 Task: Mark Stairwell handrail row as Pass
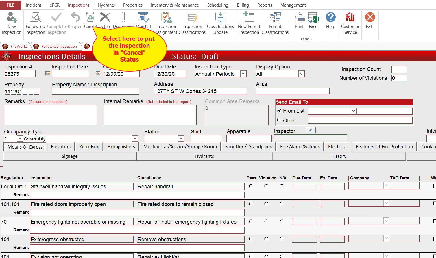pyautogui.click(x=251, y=186)
